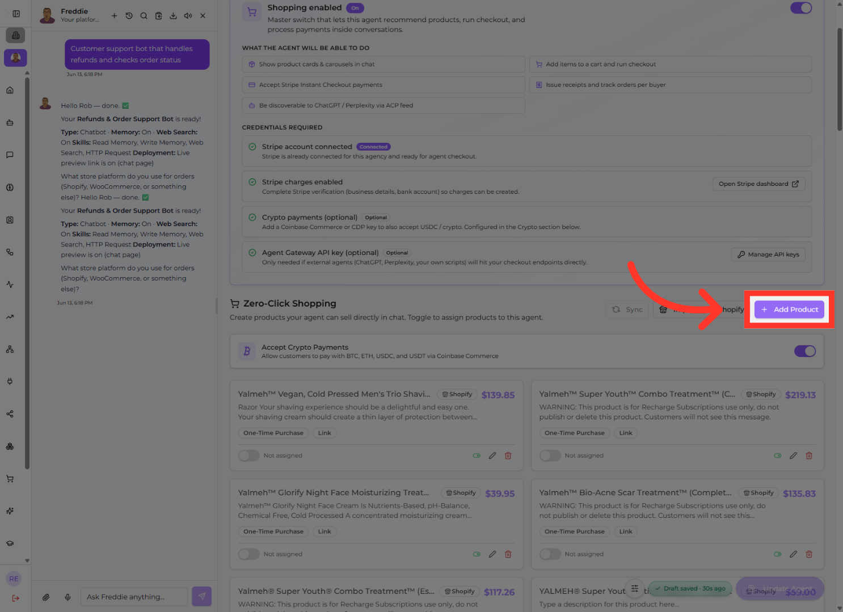Download the Freddie conversation
Screen dimensions: 843x612
(x=173, y=16)
